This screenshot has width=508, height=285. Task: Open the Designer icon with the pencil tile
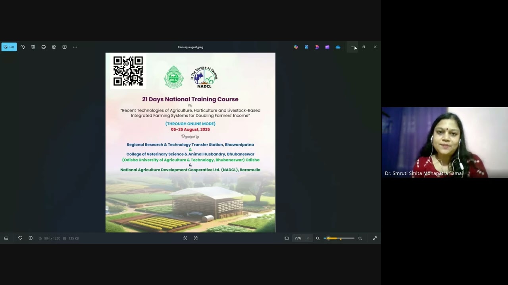pyautogui.click(x=306, y=47)
